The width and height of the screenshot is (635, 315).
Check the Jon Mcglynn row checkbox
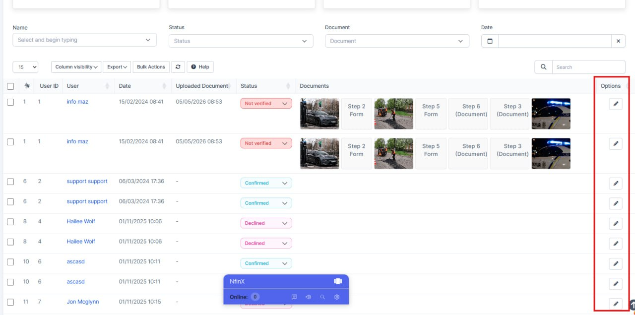pos(10,302)
